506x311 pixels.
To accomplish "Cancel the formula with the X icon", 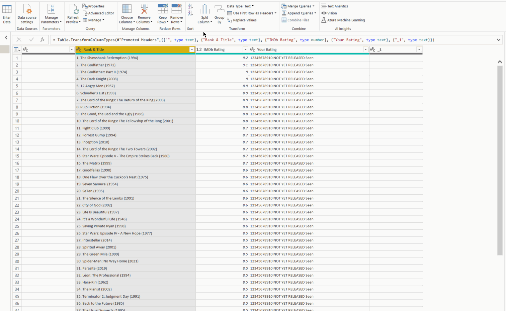I will [x=19, y=40].
